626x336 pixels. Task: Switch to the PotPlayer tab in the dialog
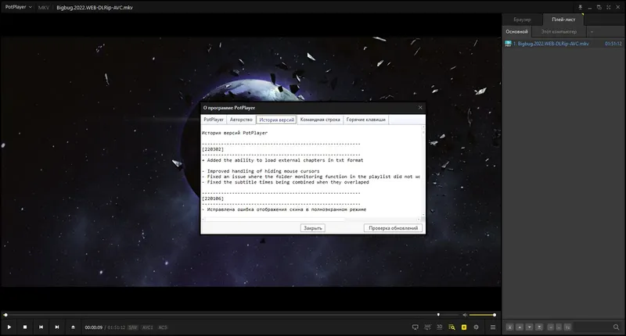click(214, 120)
